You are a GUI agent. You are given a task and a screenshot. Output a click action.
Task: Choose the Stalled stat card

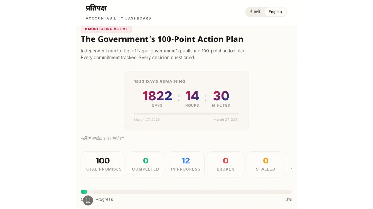[x=265, y=164]
